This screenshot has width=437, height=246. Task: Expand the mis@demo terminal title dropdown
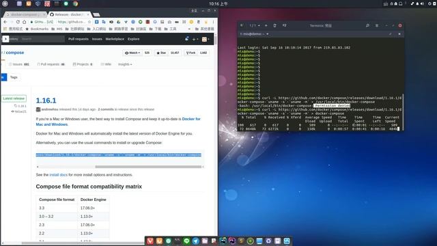[x=267, y=34]
